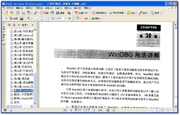Click the Zoom Out minus button
The height and width of the screenshot is (115, 180).
click(53, 18)
